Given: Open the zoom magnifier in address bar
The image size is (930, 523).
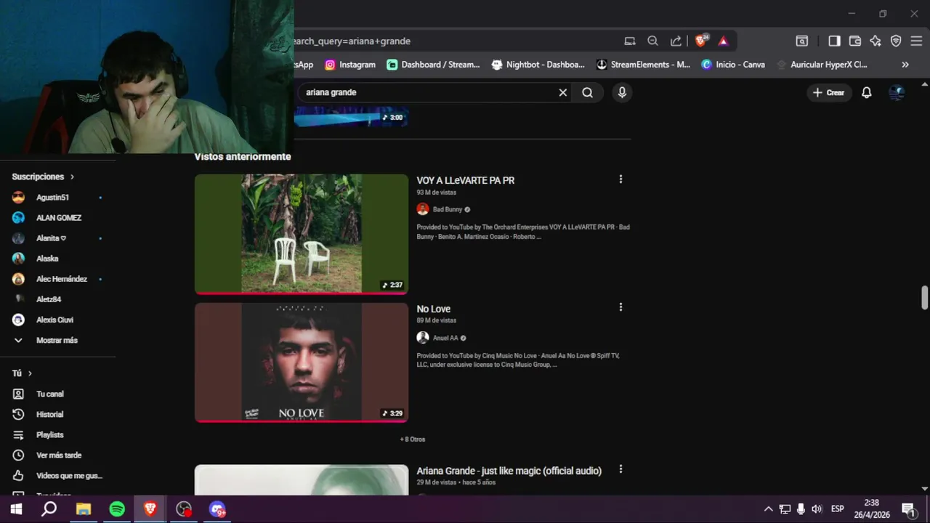Looking at the screenshot, I should click(652, 41).
